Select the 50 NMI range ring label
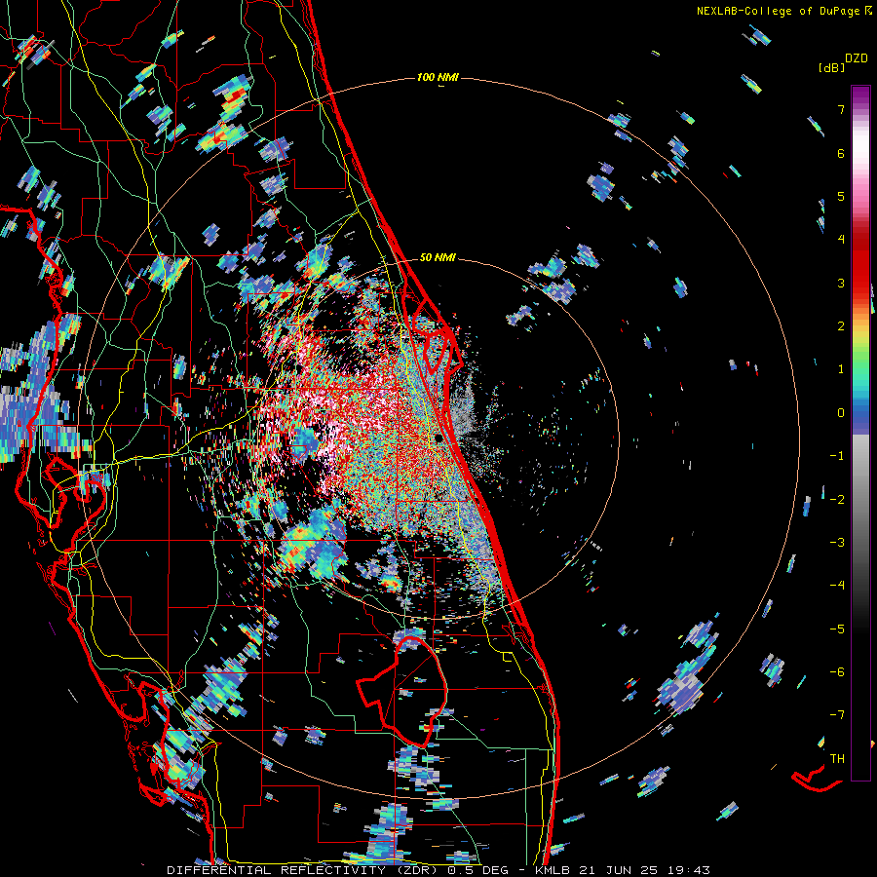The height and width of the screenshot is (877, 877). 438,257
